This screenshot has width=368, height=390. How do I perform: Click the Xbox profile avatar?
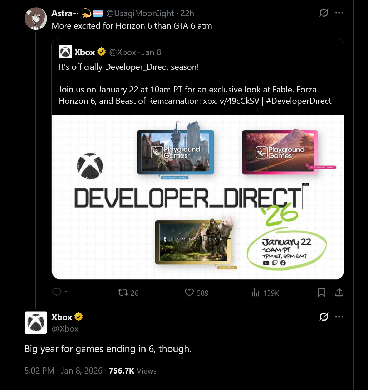point(36,322)
